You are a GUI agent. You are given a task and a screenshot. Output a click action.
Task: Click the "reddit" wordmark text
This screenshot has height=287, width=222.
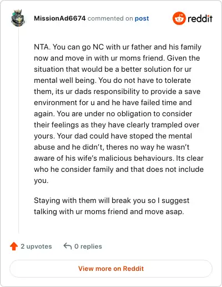click(200, 18)
